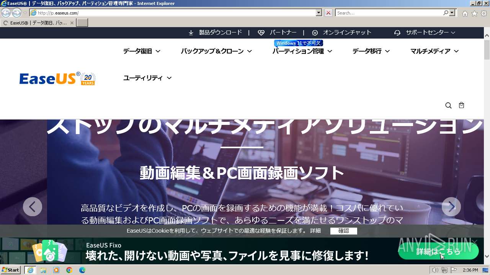Open the パートナー link
This screenshot has width=490, height=275.
283,32
